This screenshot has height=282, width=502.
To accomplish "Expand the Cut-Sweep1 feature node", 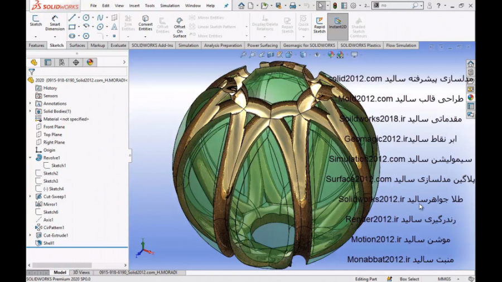I will (x=31, y=196).
